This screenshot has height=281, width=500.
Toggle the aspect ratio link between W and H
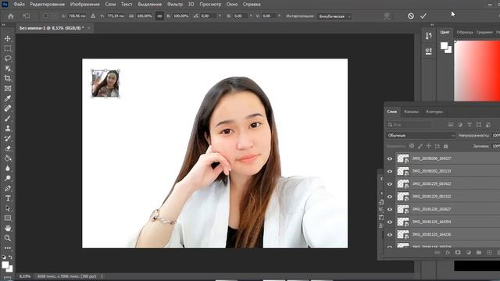[x=159, y=16]
